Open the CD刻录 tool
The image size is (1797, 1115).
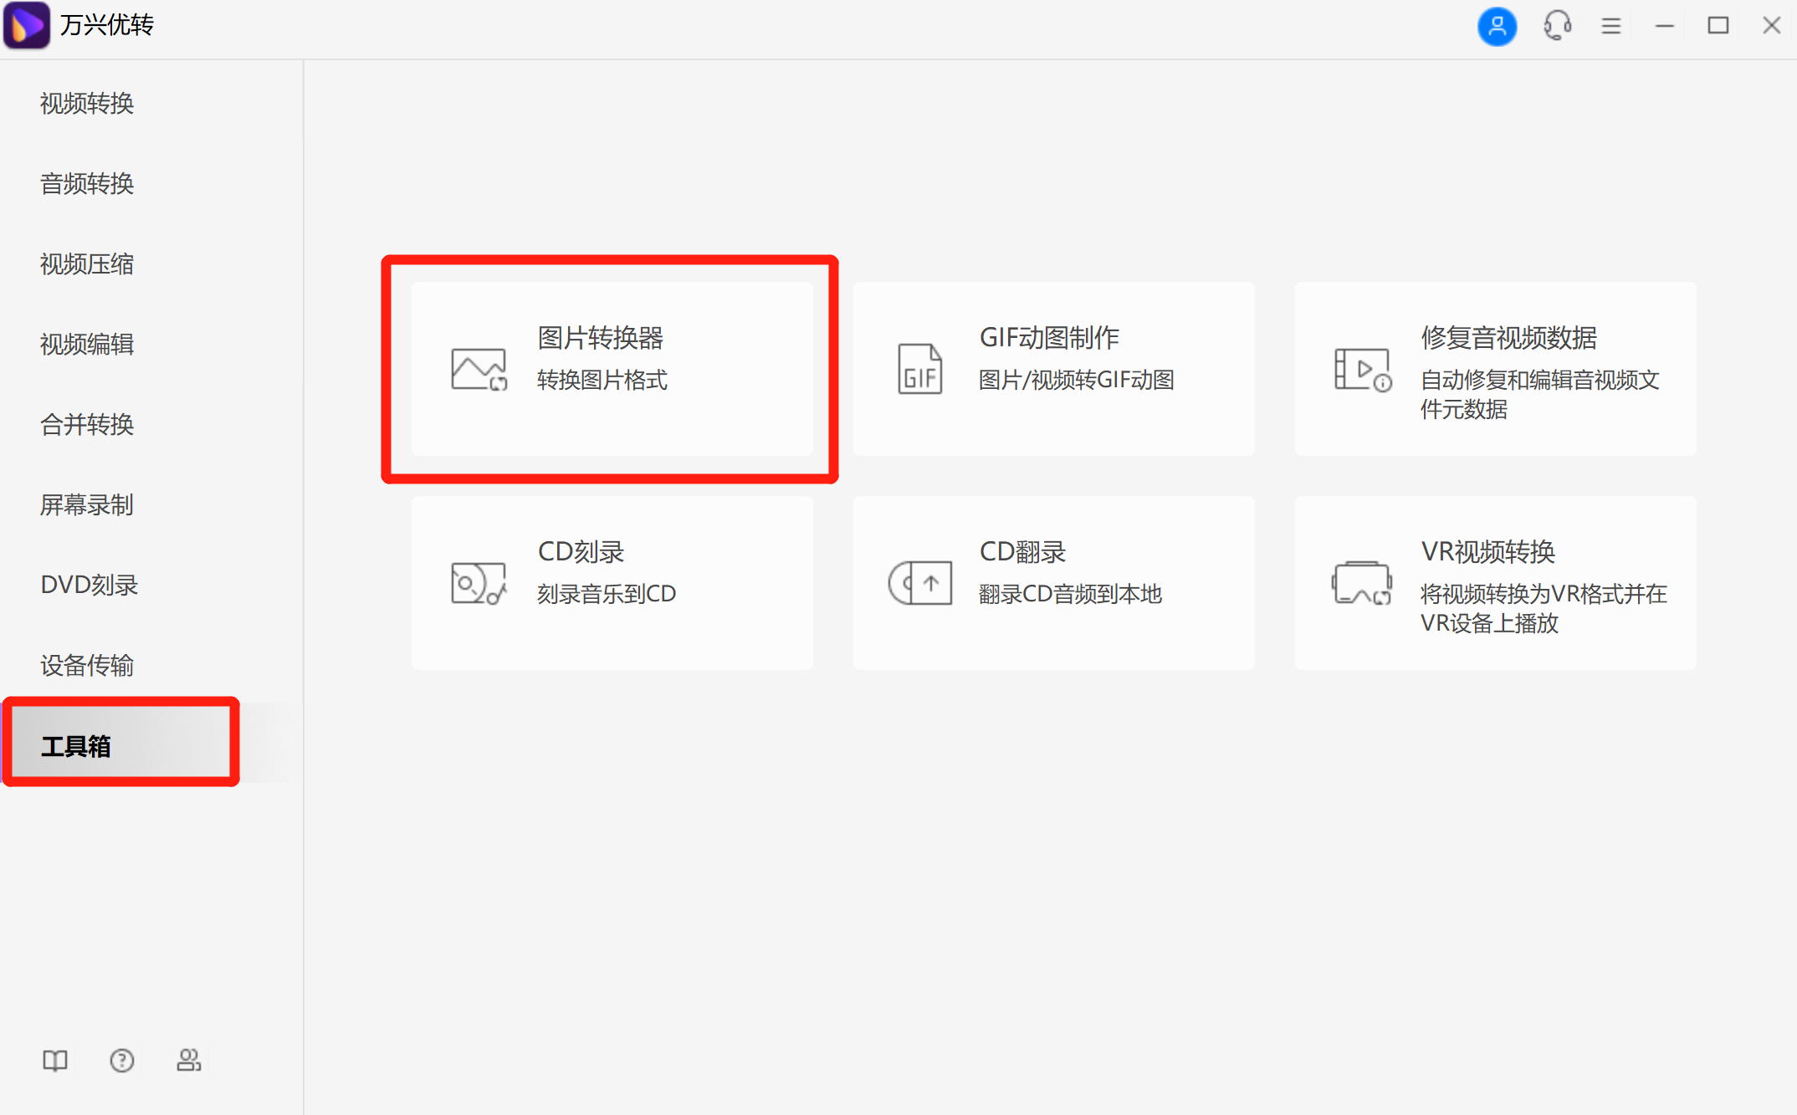point(611,581)
